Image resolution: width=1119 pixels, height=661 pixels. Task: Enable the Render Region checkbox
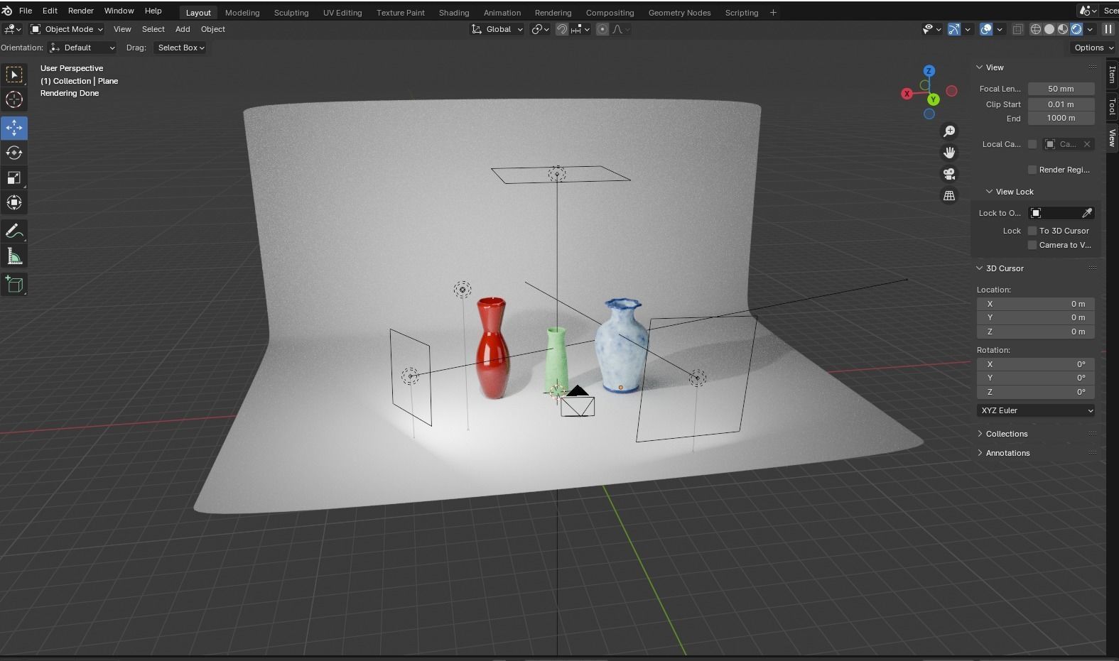click(x=1032, y=170)
